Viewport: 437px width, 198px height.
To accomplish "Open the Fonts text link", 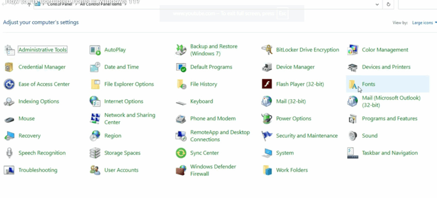I will [x=368, y=84].
